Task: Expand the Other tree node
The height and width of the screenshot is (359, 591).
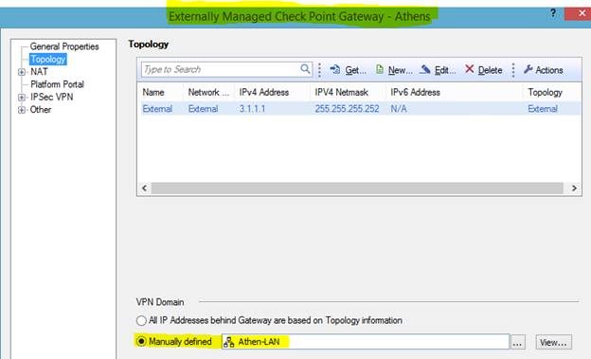Action: [22, 110]
